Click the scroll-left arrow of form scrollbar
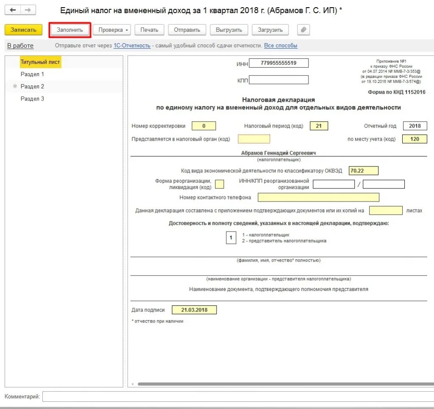 [133, 384]
